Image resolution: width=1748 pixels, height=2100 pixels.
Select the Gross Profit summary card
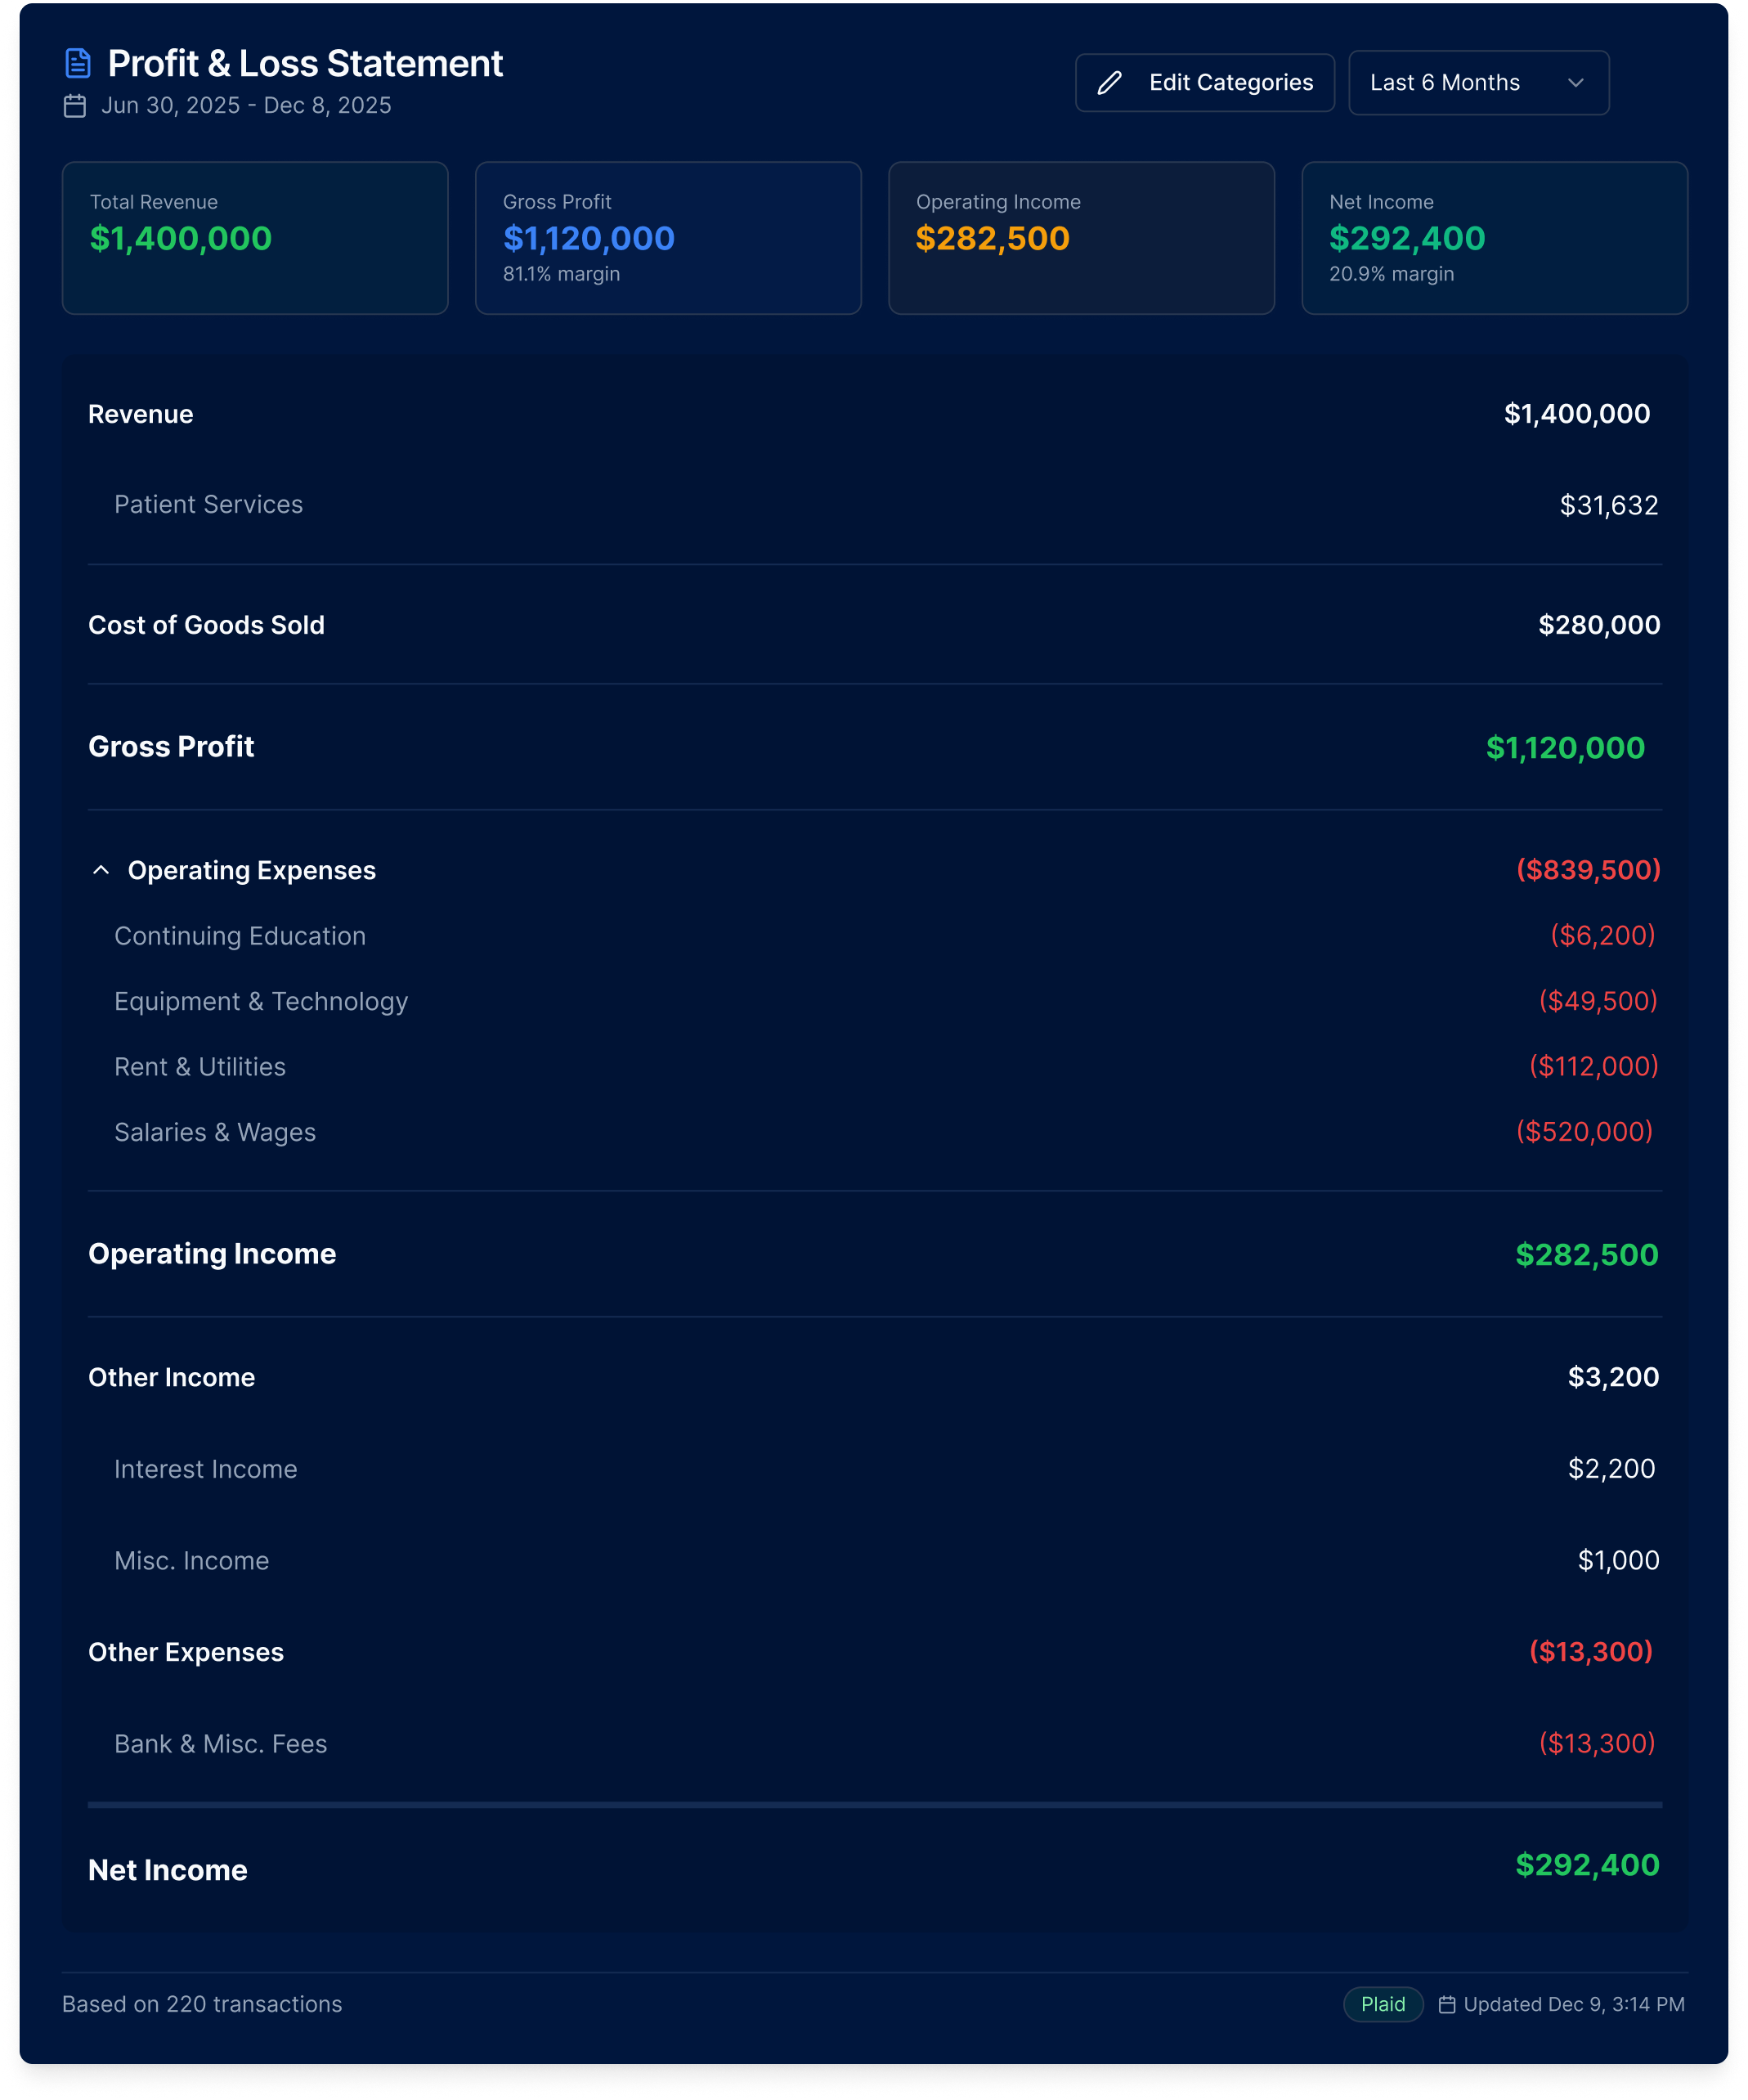(x=668, y=238)
